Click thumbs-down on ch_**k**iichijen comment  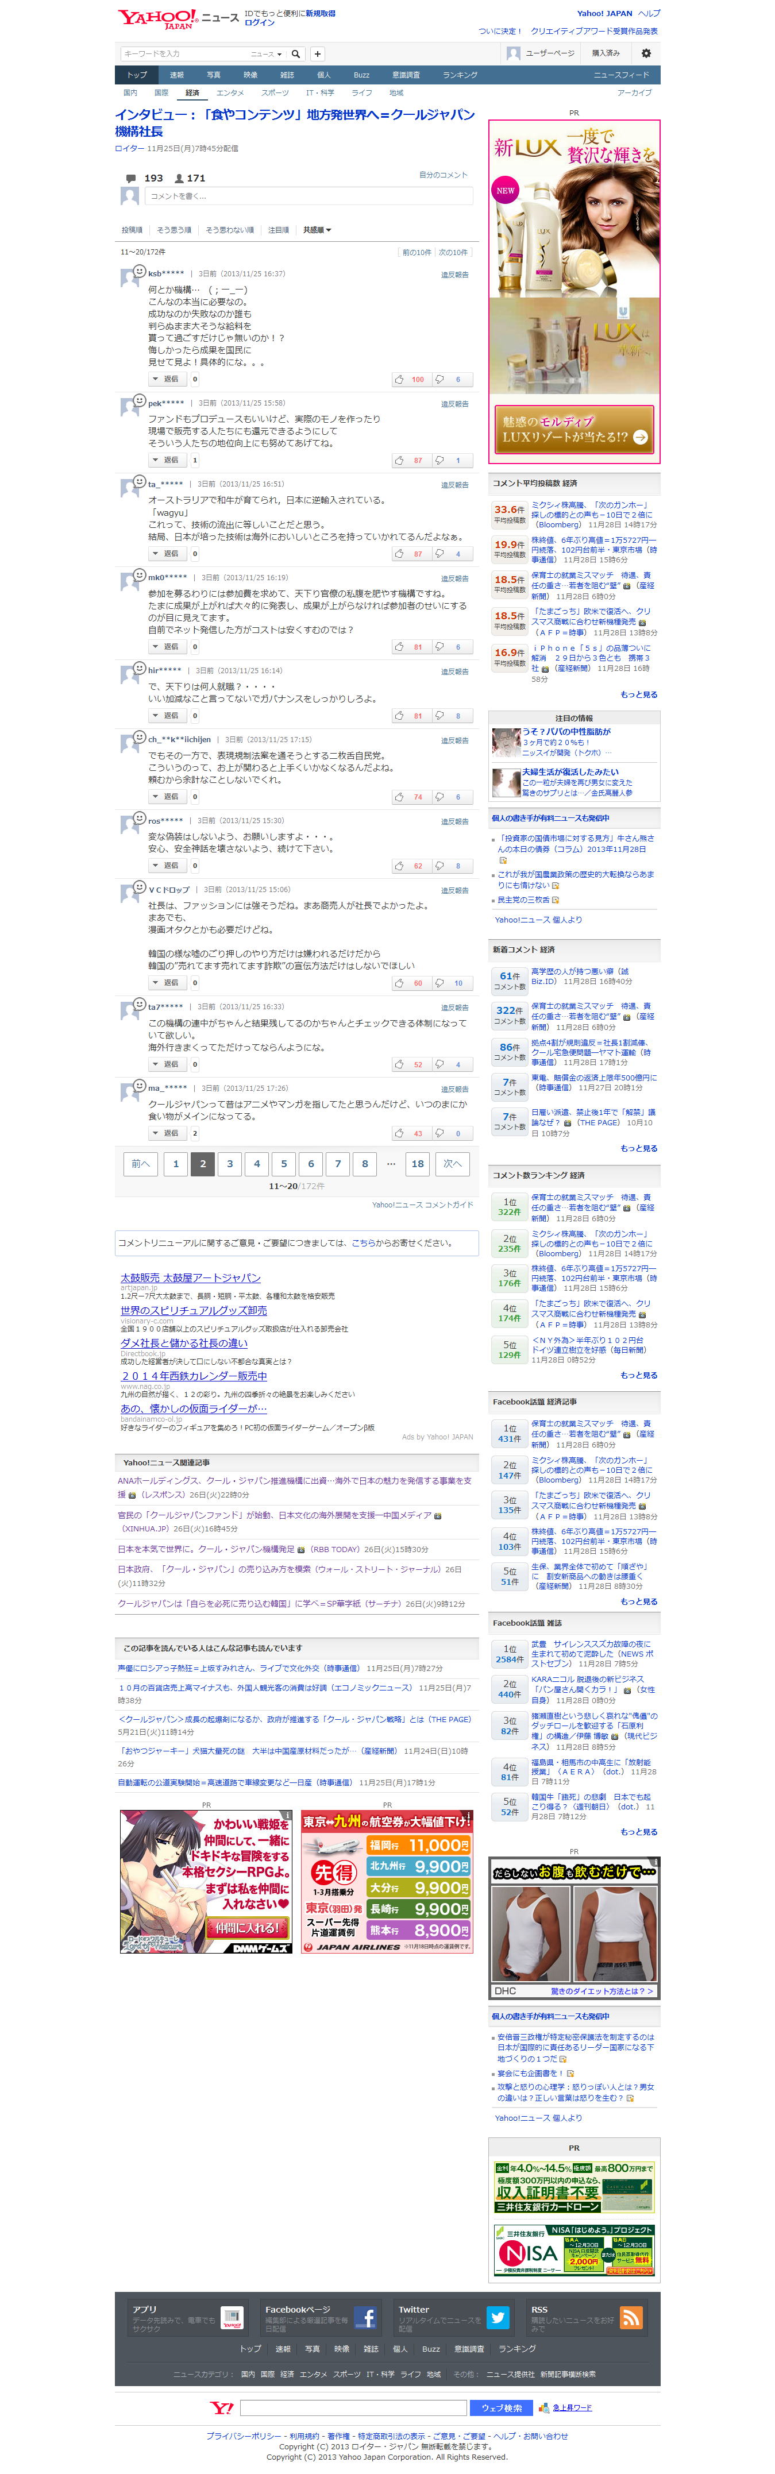(x=440, y=797)
